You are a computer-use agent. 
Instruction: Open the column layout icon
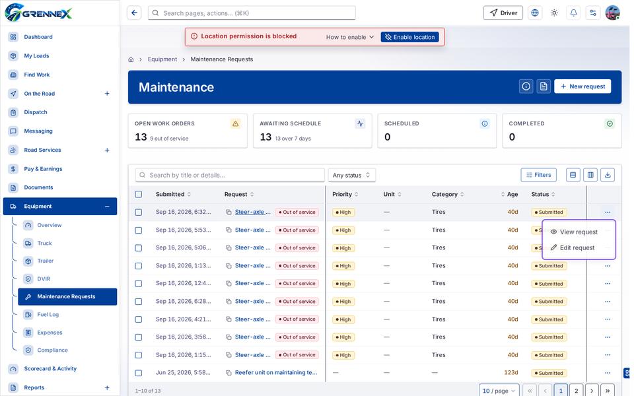[x=590, y=175]
